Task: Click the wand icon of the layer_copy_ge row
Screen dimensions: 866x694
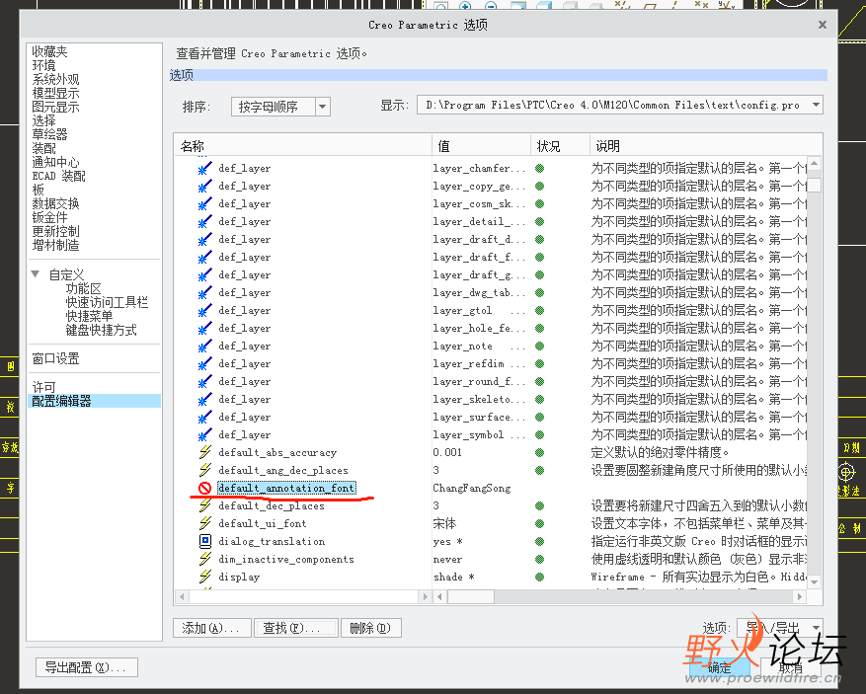Action: pyautogui.click(x=205, y=186)
